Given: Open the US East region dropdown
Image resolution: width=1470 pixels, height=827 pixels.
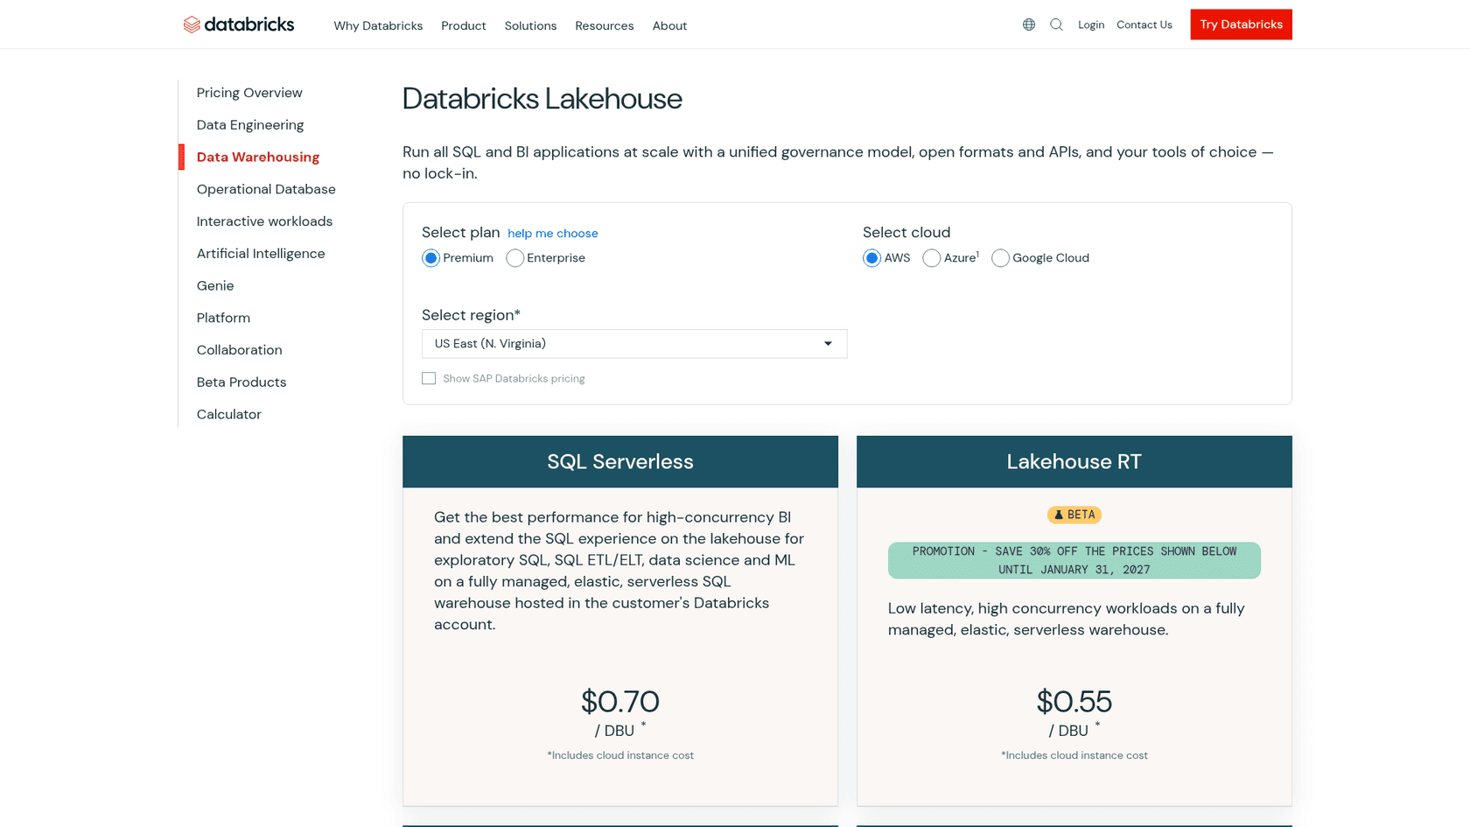Looking at the screenshot, I should click(634, 344).
